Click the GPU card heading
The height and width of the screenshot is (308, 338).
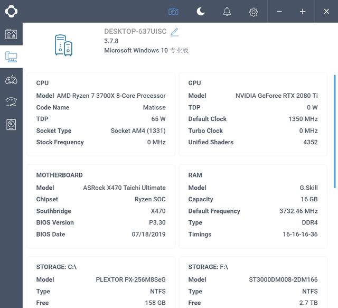(194, 83)
